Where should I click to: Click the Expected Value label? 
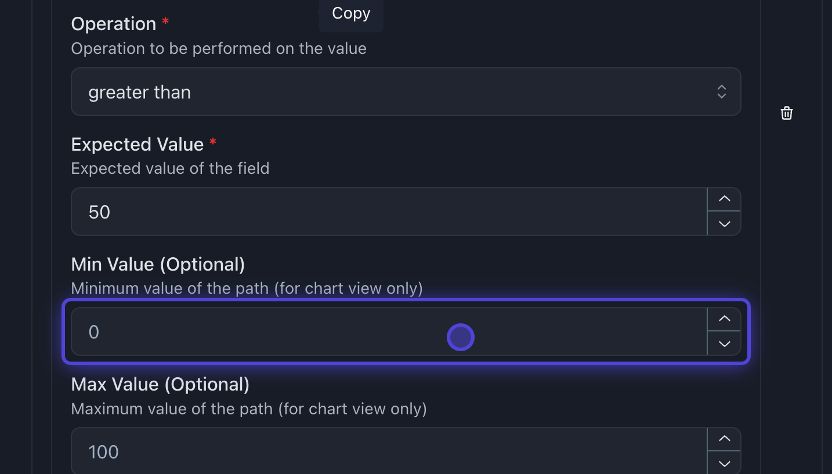click(138, 144)
